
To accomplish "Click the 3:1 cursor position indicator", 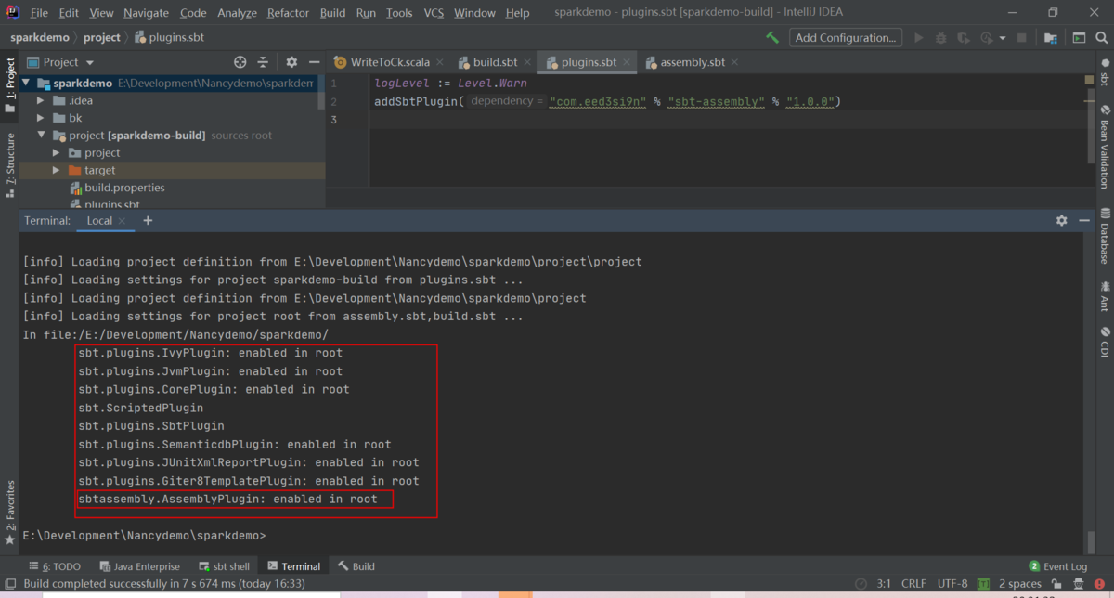I will [884, 584].
